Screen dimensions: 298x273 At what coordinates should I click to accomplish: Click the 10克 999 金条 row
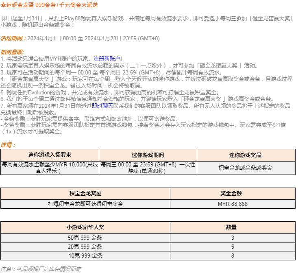[85, 256]
